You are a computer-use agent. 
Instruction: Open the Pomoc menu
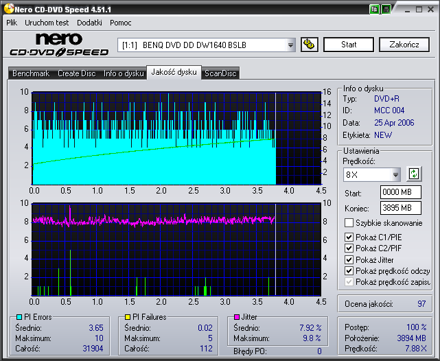click(x=121, y=23)
